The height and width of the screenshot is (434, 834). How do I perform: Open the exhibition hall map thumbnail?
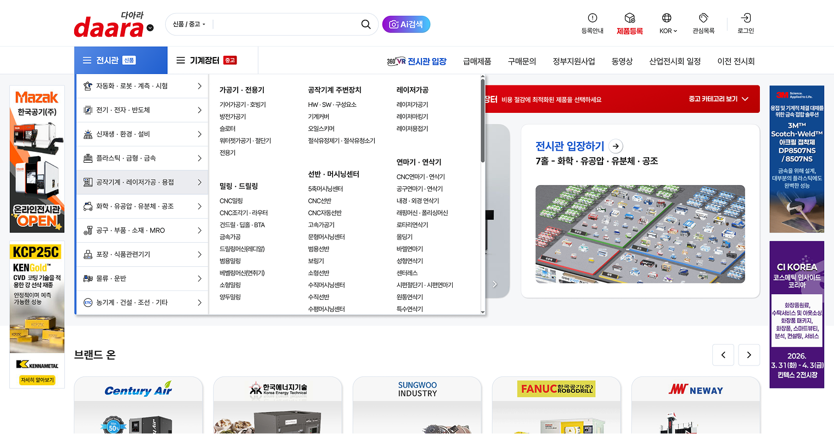(640, 234)
